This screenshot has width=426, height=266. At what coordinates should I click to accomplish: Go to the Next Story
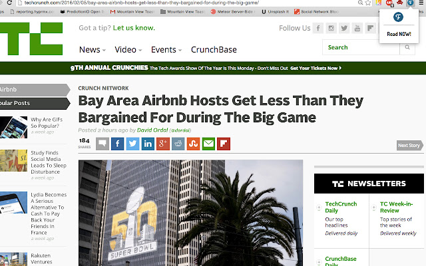coord(410,146)
